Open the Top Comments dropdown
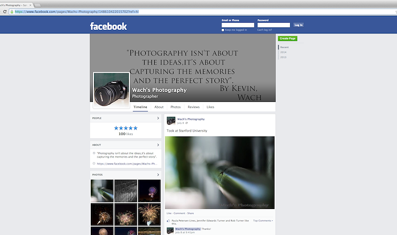The image size is (397, 235). (263, 221)
